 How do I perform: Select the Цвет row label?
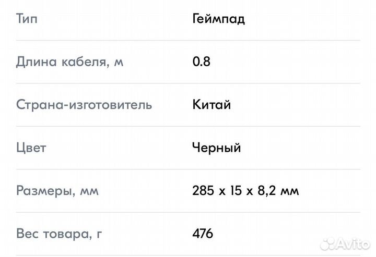31,148
